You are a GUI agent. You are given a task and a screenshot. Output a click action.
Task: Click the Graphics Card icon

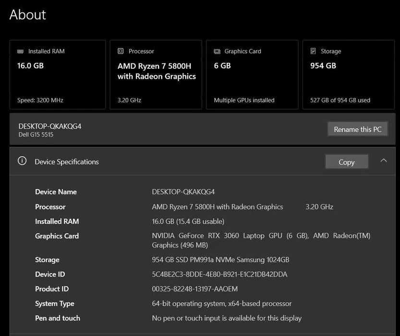click(217, 51)
